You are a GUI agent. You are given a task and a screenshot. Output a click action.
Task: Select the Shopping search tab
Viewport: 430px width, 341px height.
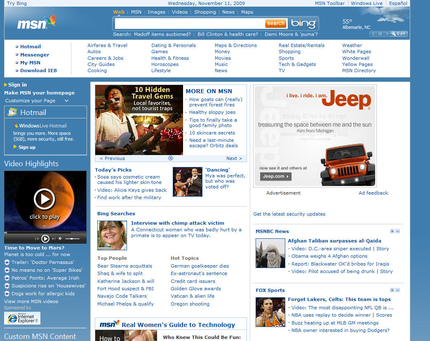tap(205, 12)
